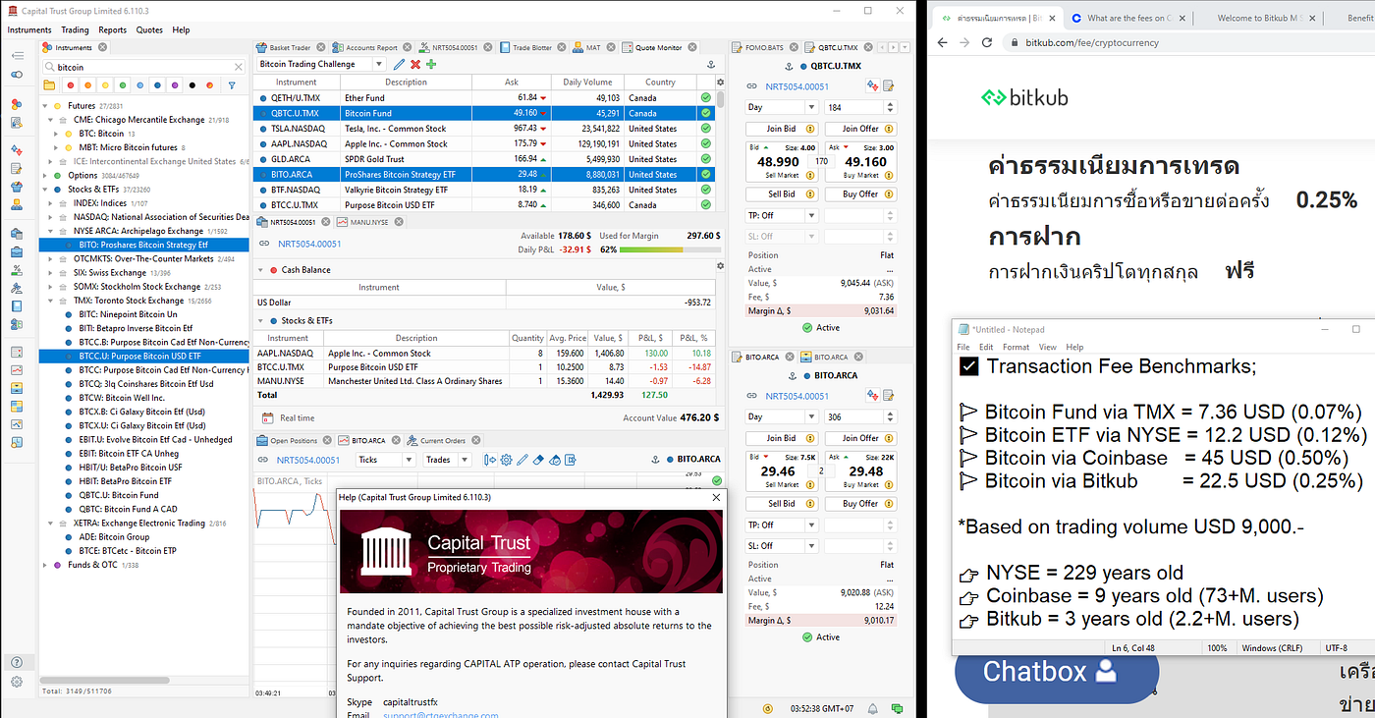1375x718 pixels.
Task: Click the pencil edit watchlist icon
Action: [x=400, y=64]
